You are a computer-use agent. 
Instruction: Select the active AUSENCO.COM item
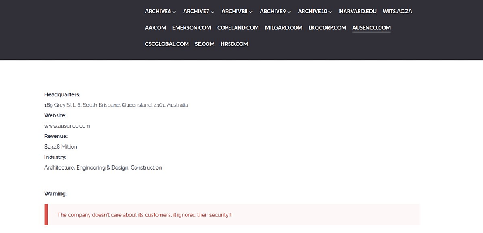372,28
